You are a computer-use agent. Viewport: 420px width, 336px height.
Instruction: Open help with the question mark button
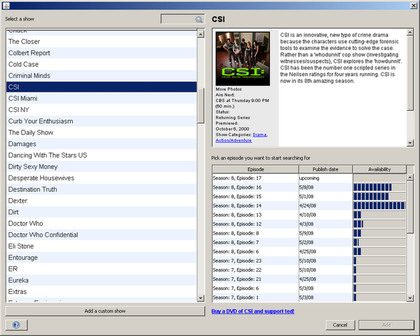17,325
